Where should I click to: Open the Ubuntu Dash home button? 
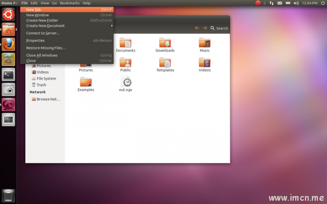9,14
